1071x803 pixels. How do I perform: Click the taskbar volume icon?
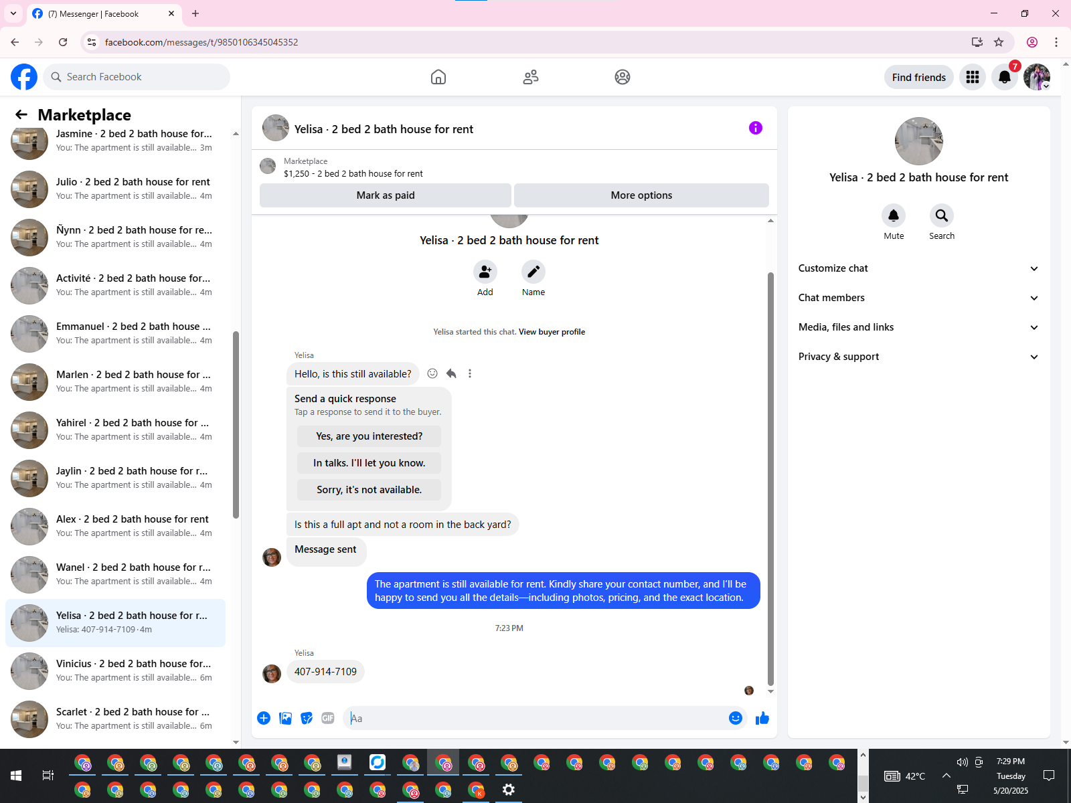(x=962, y=762)
